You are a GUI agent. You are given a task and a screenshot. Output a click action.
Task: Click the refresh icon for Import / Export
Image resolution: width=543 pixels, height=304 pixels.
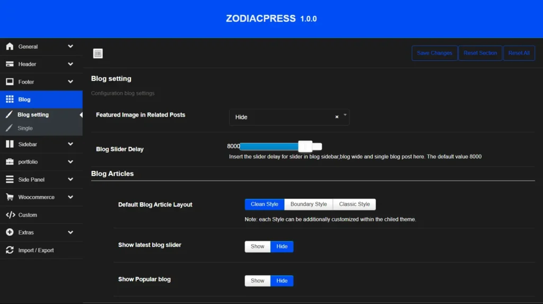tap(10, 250)
